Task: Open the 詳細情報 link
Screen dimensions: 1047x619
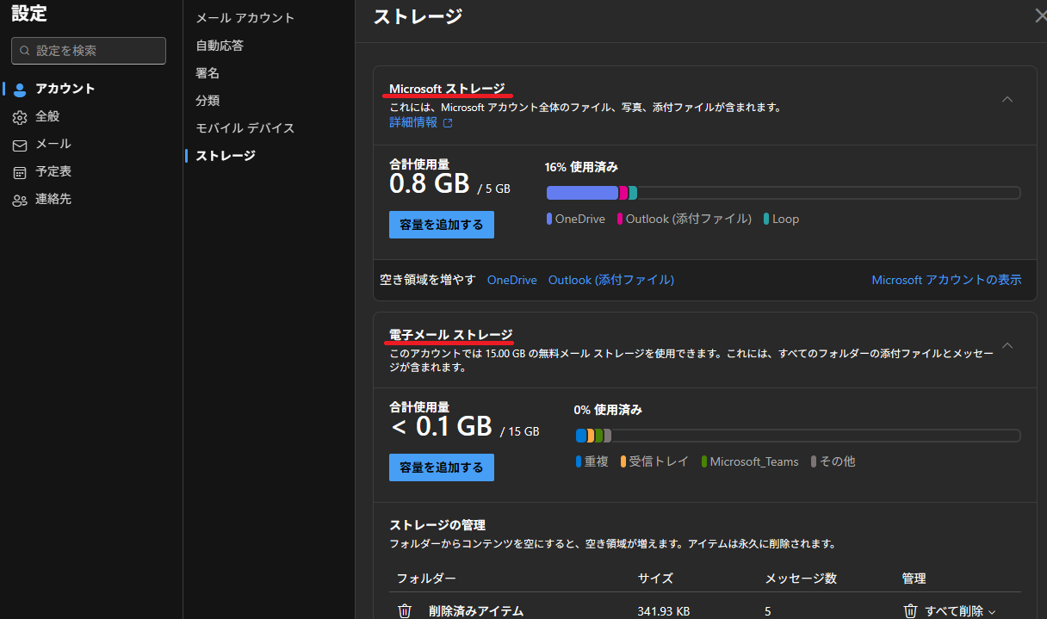Action: (x=413, y=122)
